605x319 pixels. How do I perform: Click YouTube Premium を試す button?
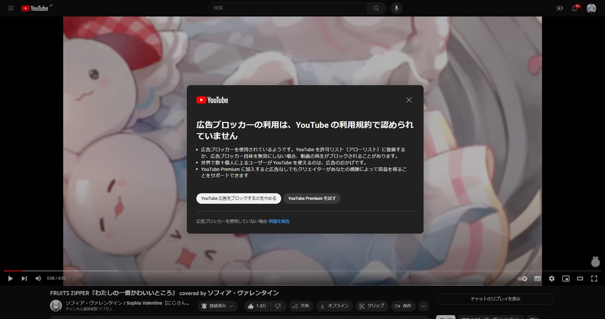312,198
